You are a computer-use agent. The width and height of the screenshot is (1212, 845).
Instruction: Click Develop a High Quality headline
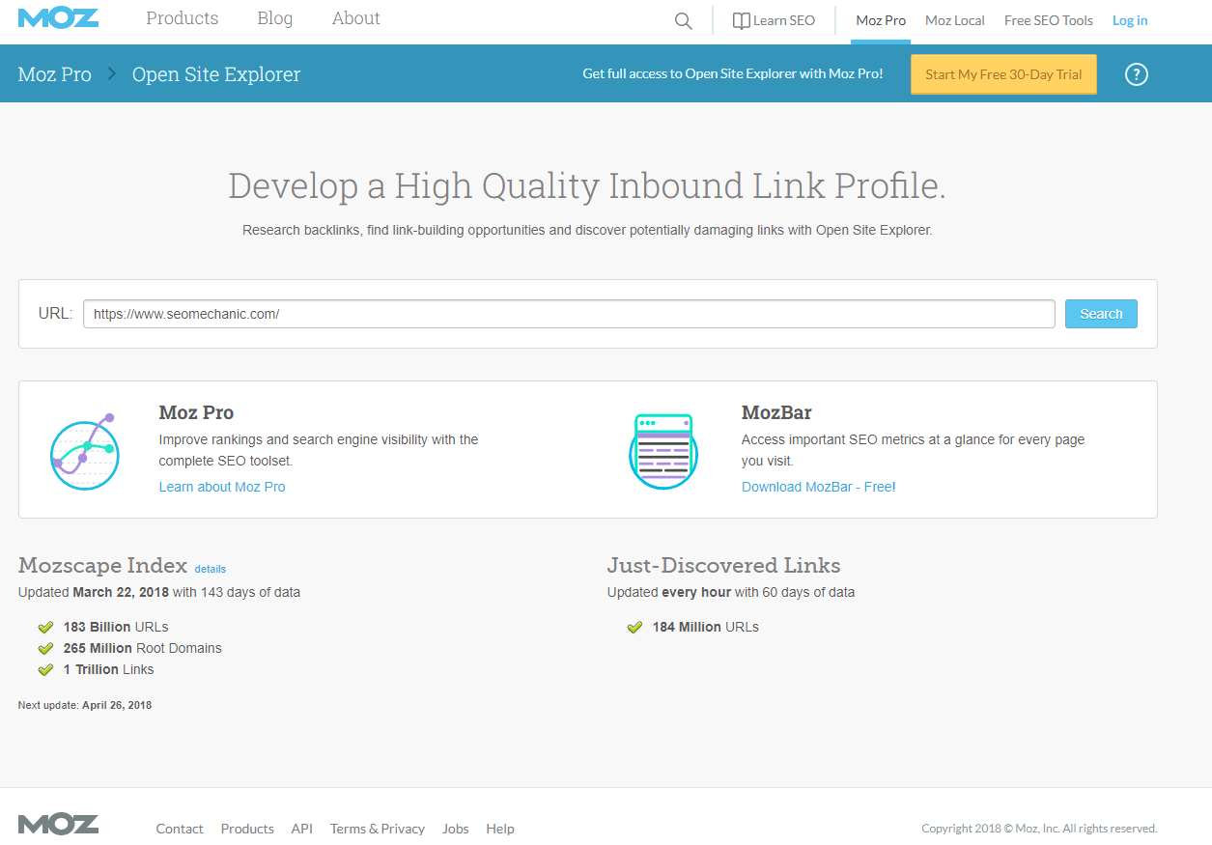coord(587,185)
